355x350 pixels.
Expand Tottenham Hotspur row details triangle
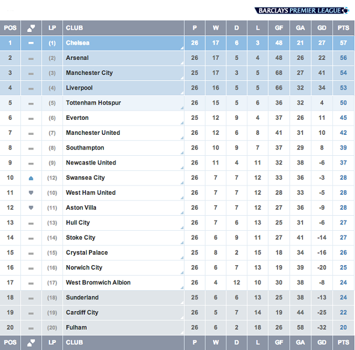coord(182,108)
